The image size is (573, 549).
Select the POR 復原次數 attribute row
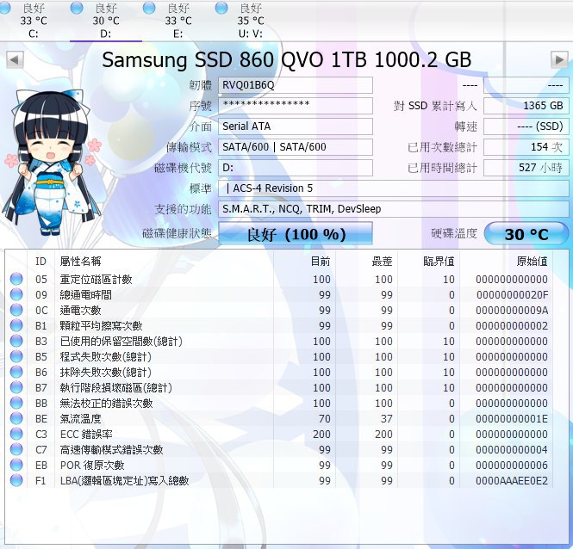(x=279, y=466)
